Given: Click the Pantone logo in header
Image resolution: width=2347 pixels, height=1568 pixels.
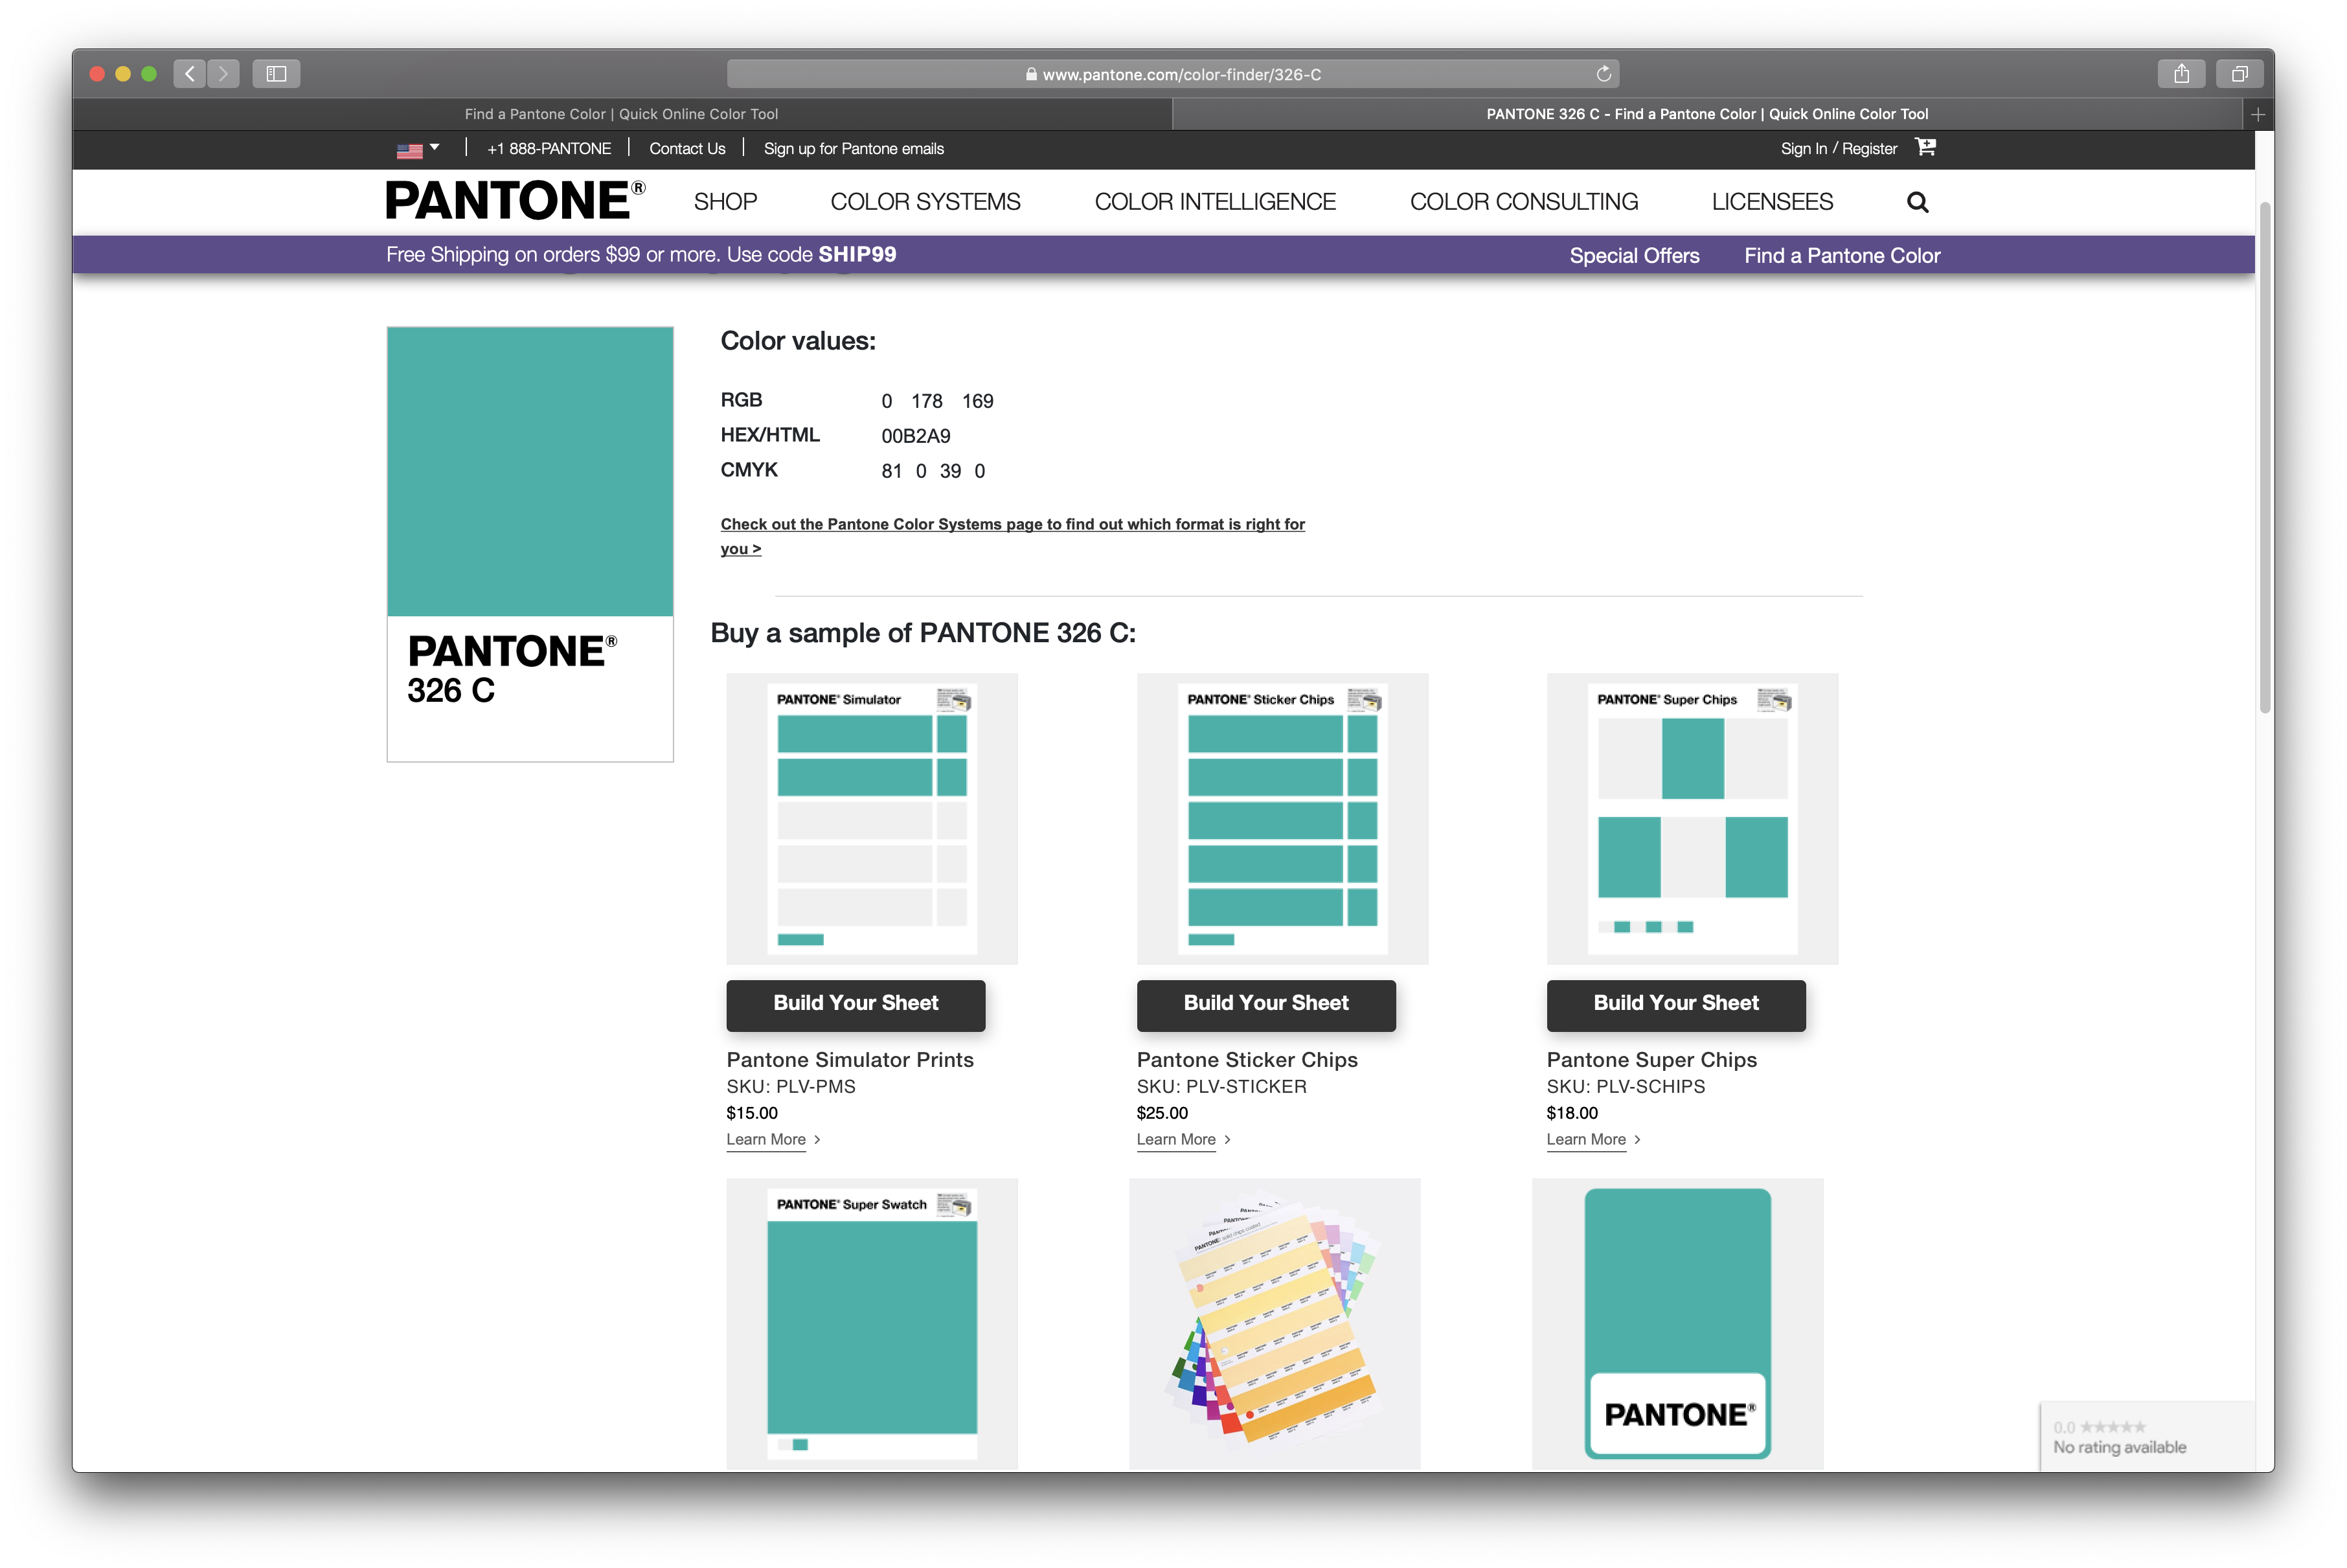Looking at the screenshot, I should point(516,201).
